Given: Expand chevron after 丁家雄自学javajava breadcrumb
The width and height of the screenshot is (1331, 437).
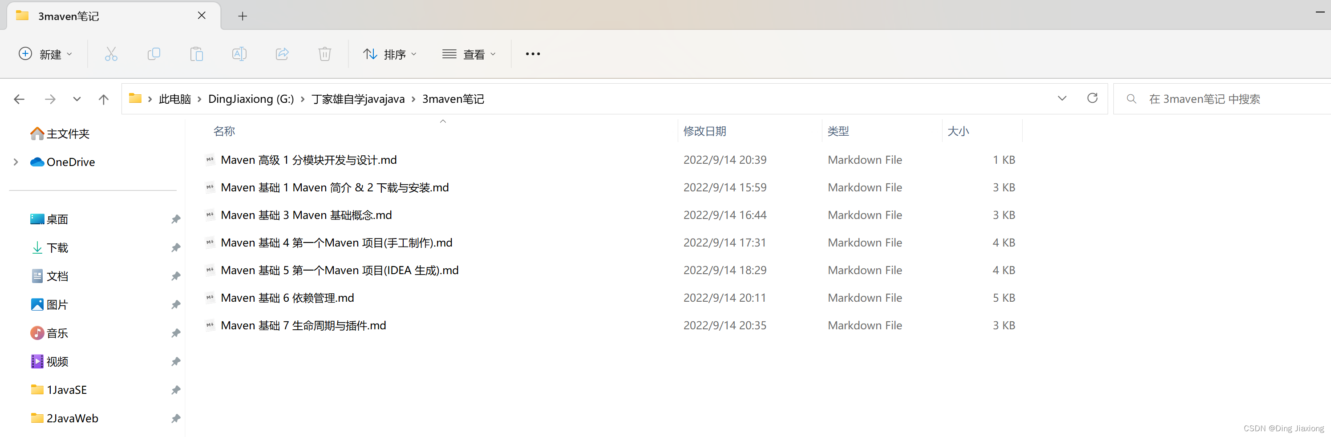Looking at the screenshot, I should point(413,99).
